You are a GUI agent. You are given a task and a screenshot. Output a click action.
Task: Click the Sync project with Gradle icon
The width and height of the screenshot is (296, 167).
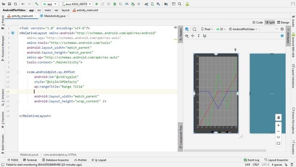tap(146, 4)
